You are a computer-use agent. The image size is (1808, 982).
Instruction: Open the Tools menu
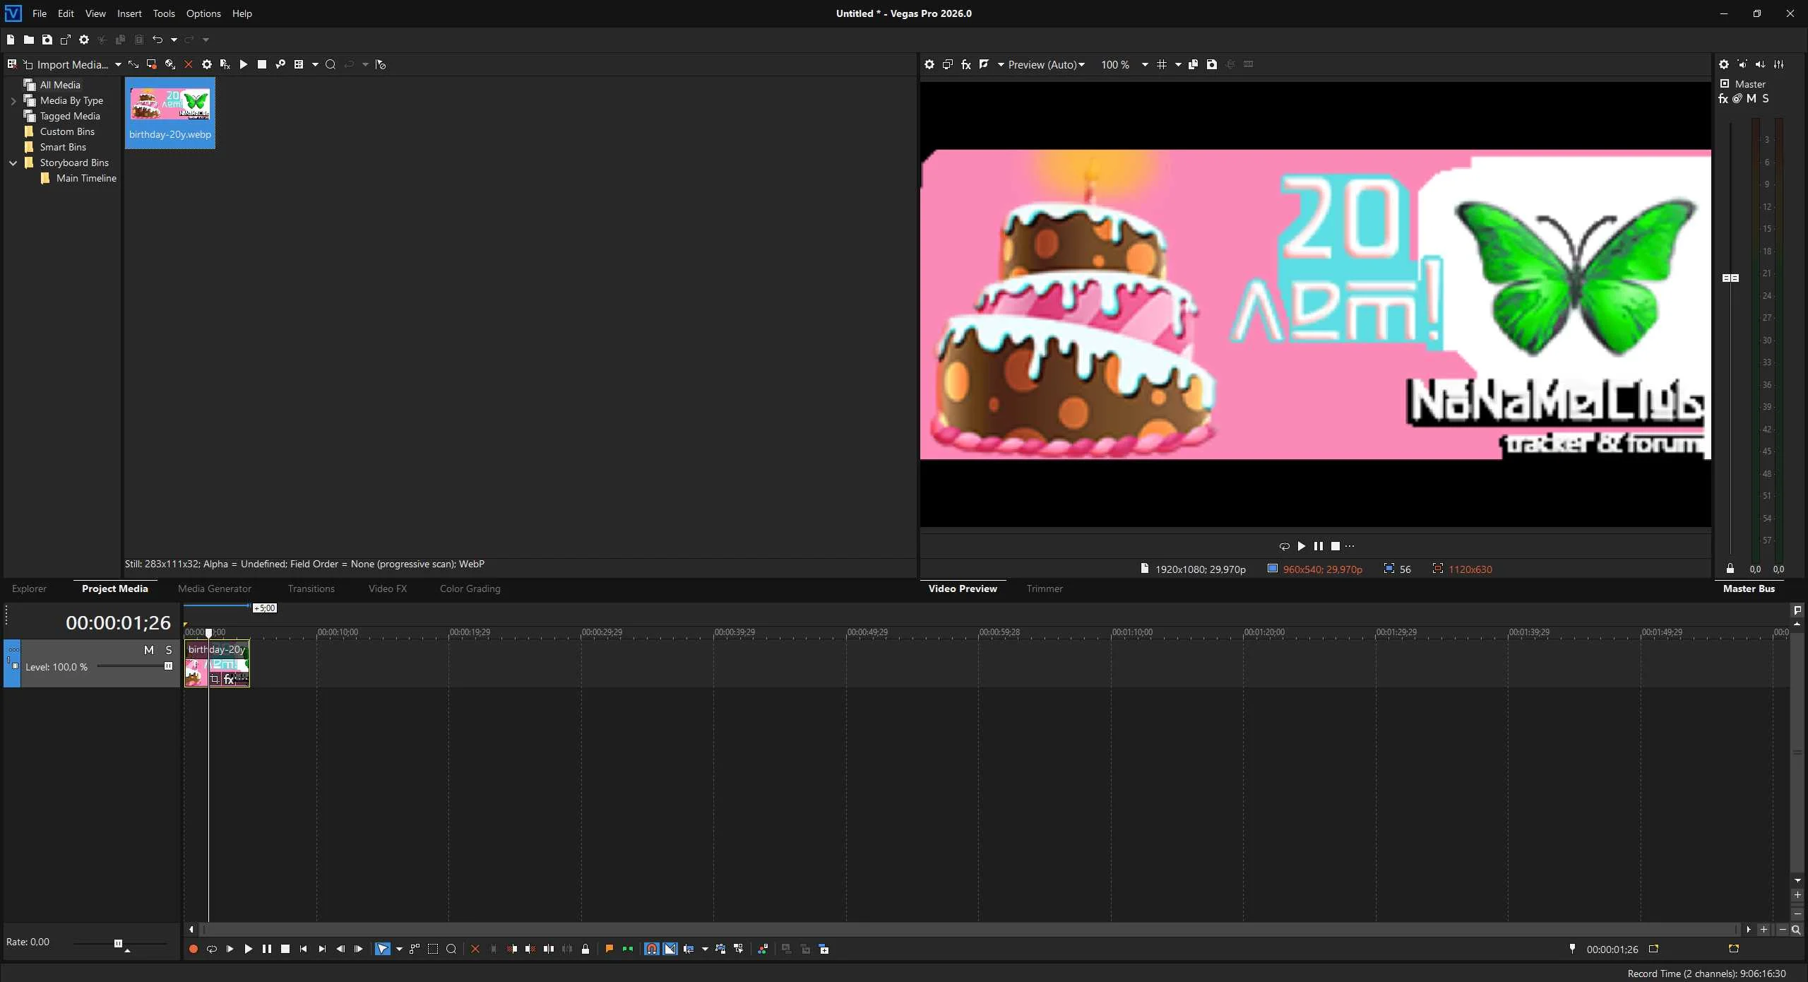[x=164, y=13]
